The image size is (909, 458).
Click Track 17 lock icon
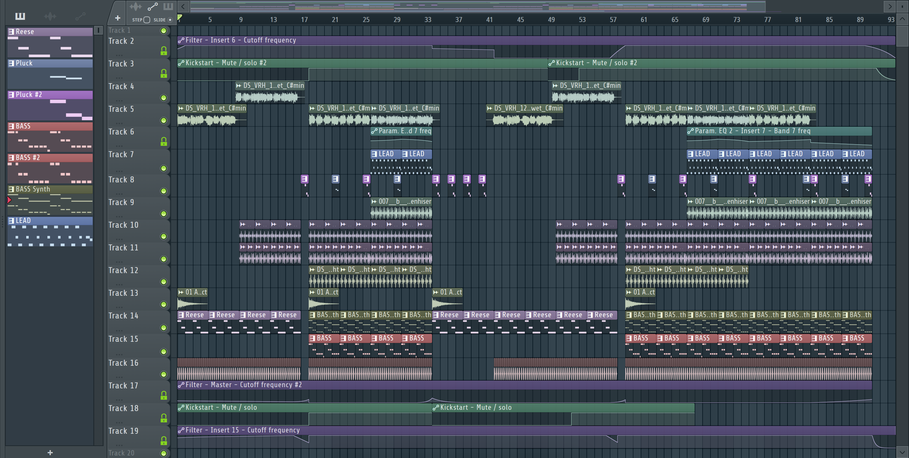pyautogui.click(x=163, y=396)
